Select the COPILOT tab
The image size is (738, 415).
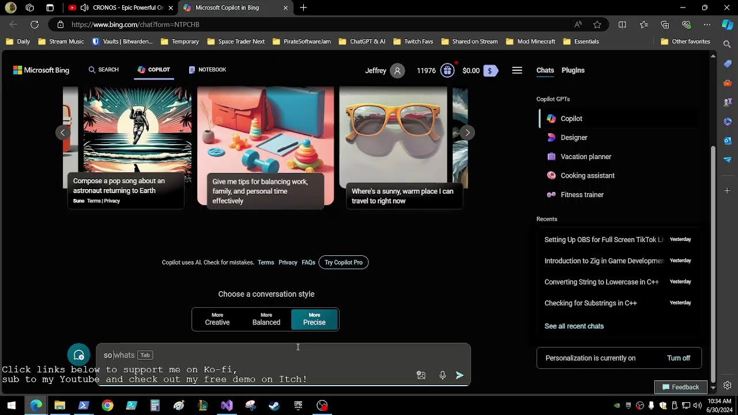tap(153, 70)
